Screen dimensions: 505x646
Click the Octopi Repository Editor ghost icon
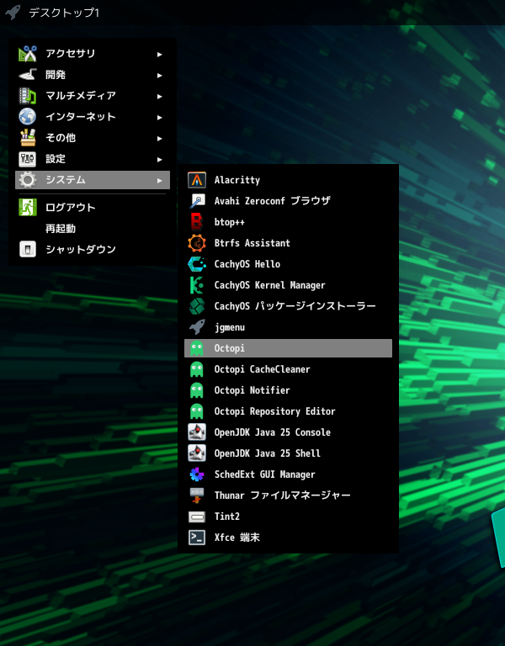[197, 411]
